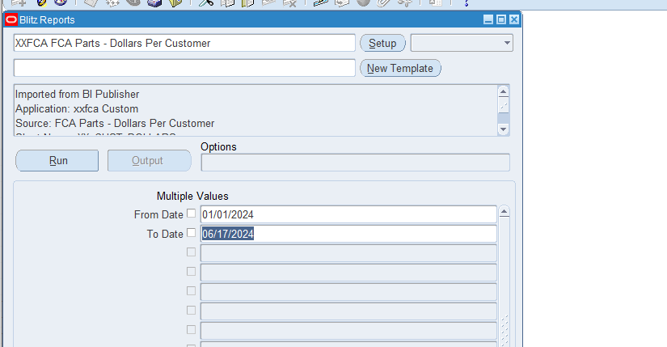Click the Setup button
667x347 pixels.
382,43
